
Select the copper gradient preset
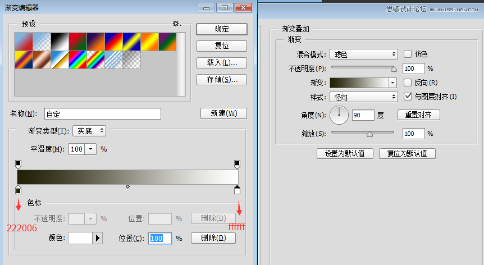click(42, 60)
